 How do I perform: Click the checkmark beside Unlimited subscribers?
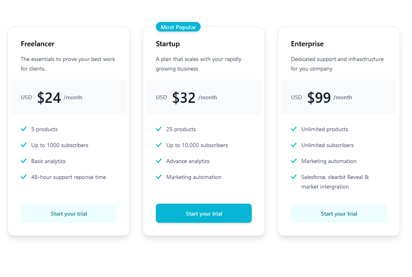294,145
